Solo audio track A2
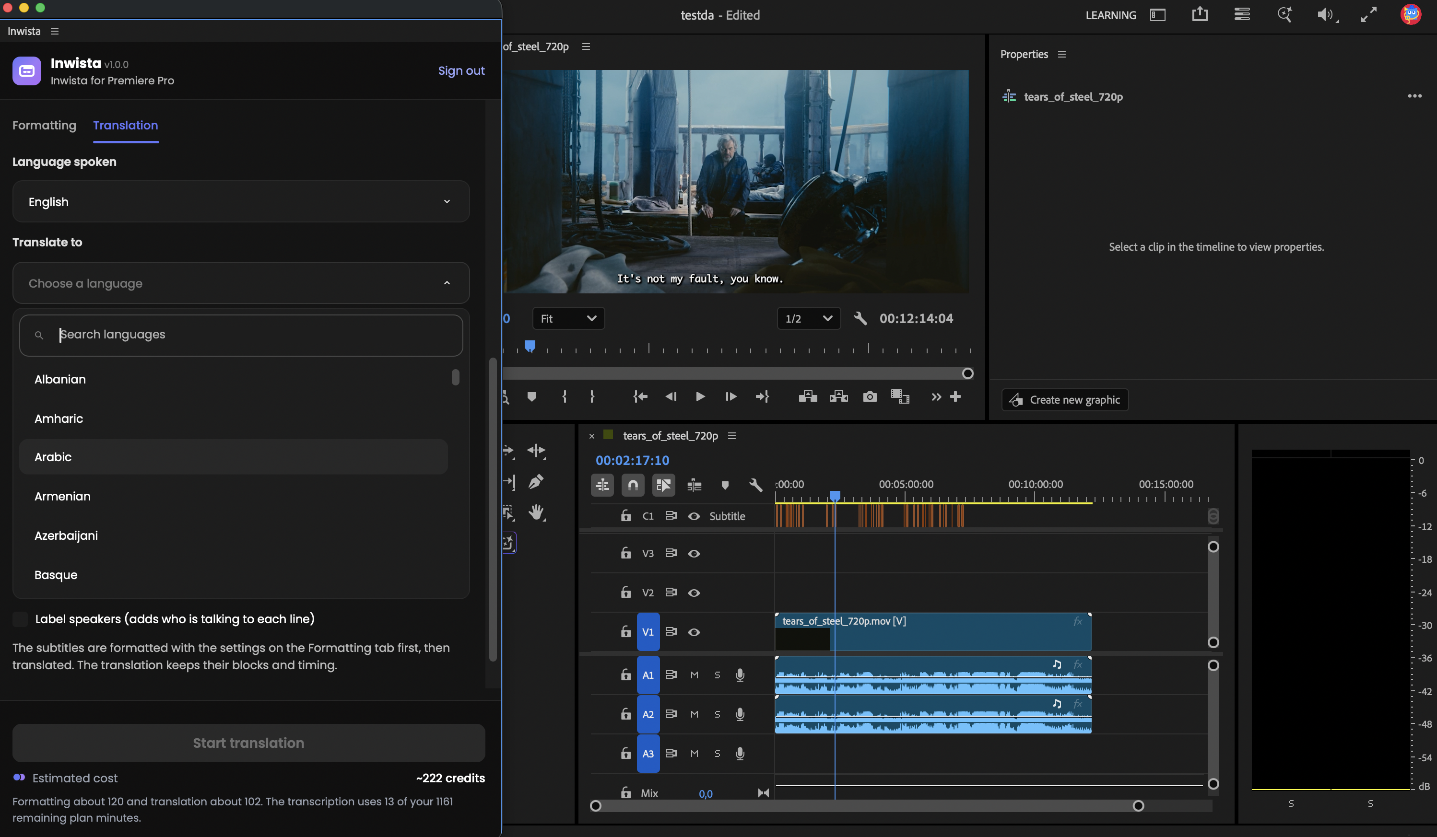Viewport: 1437px width, 837px height. (717, 714)
